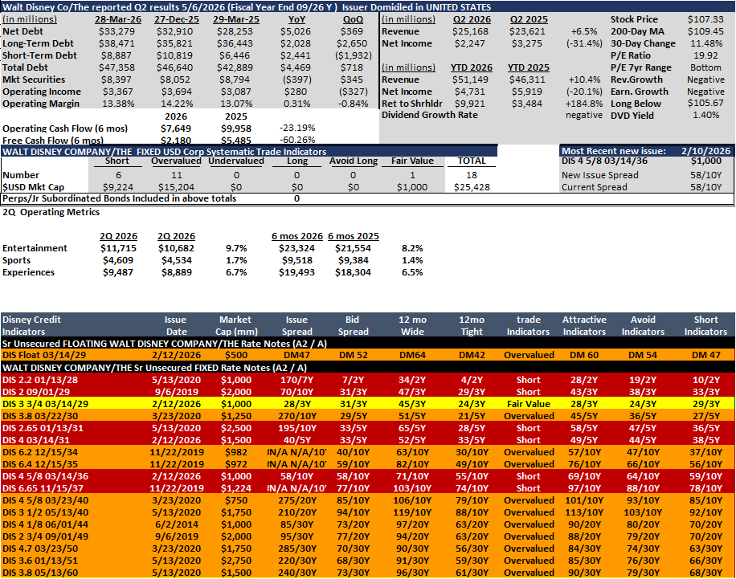The width and height of the screenshot is (736, 579).
Task: Click the yellow DIS 3 3/4 03/14/29 row
Action: [368, 404]
